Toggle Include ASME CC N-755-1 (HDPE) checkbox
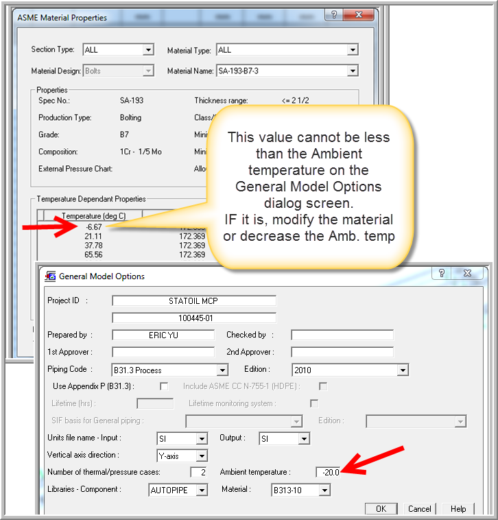Screen dimensions: 498x520 click(323, 386)
